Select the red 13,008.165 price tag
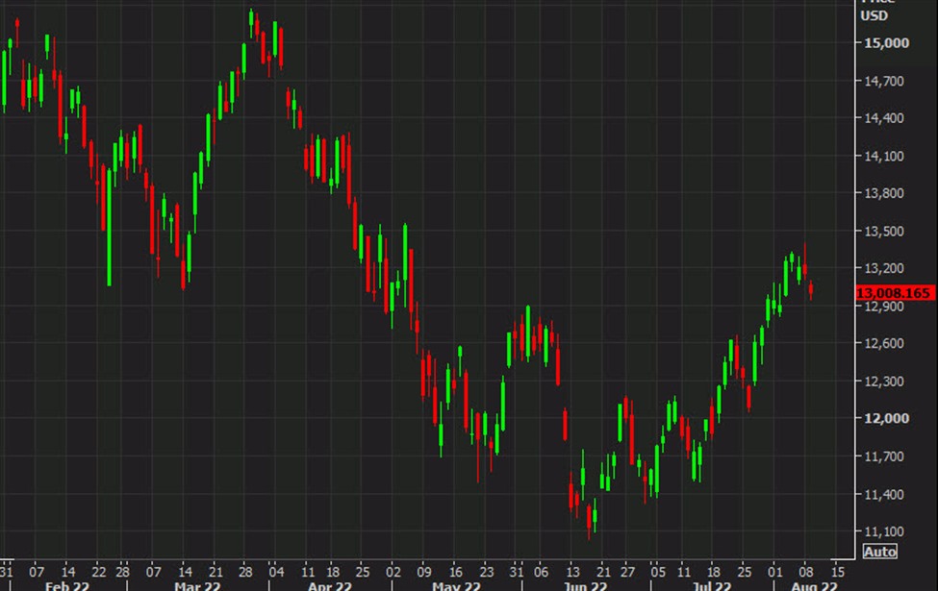Screen dimensions: 938x591 (x=895, y=292)
